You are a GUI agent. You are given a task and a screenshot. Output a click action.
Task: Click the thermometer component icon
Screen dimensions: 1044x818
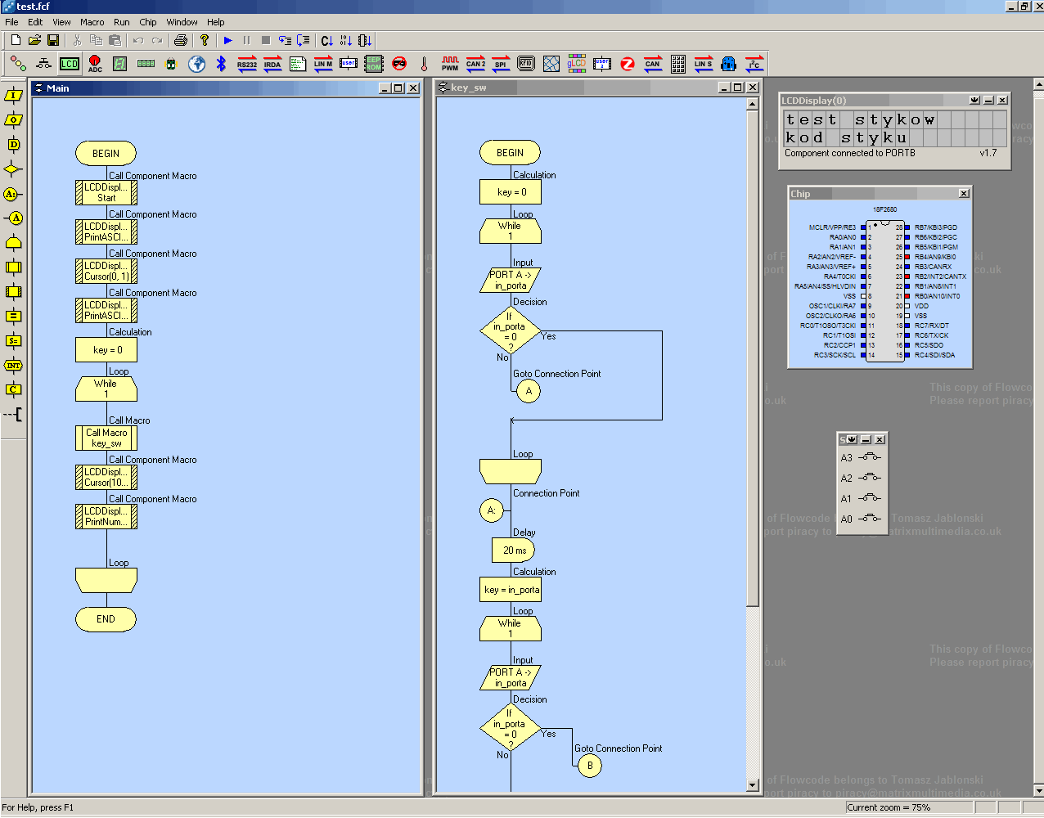click(x=424, y=64)
